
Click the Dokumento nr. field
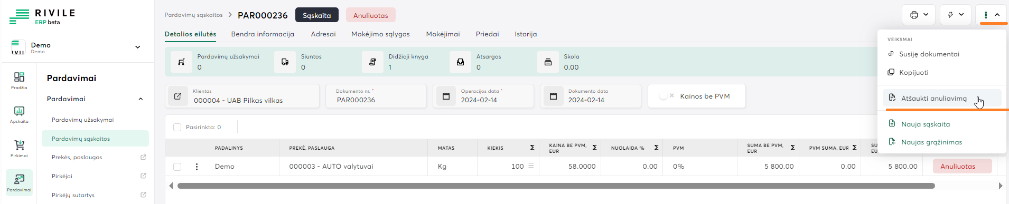(376, 96)
